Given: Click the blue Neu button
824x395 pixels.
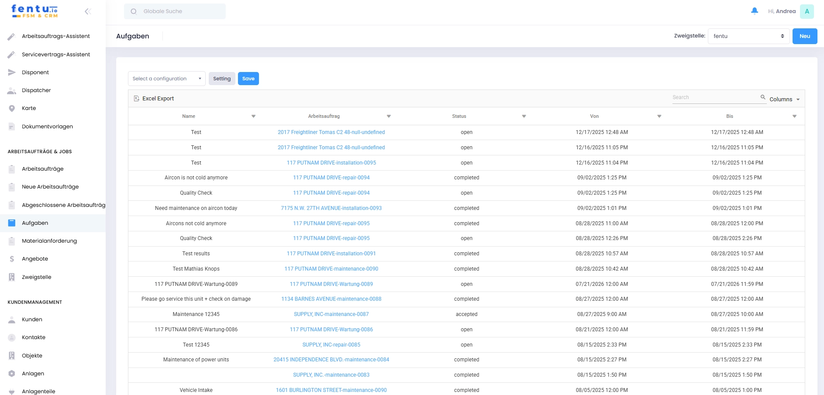Looking at the screenshot, I should tap(804, 36).
